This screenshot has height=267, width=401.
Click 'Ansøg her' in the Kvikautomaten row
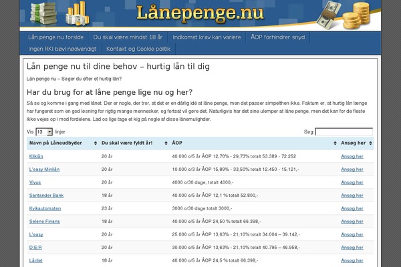[352, 208]
